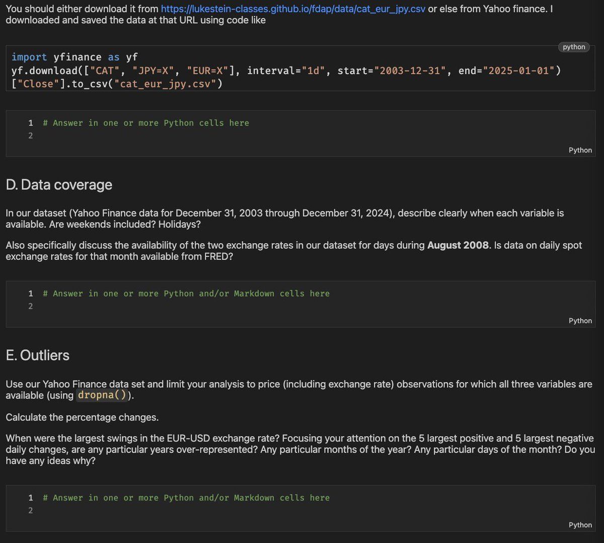Click the paragraph beginning 'When were the largest swings'

[300, 449]
